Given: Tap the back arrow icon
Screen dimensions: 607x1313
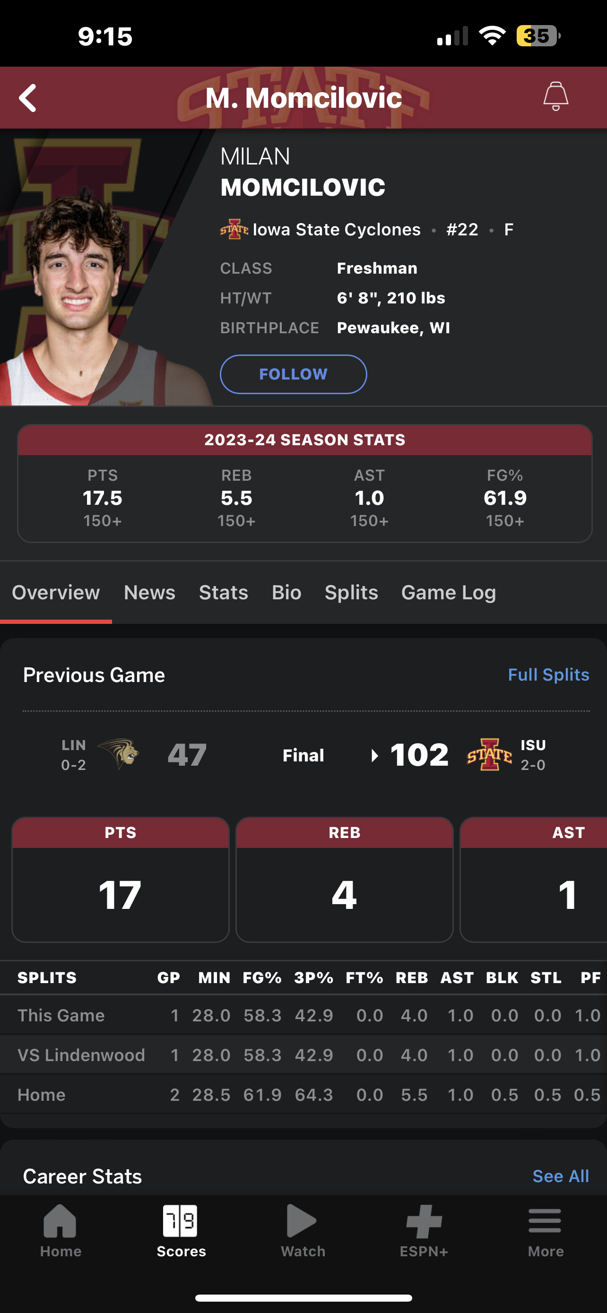Looking at the screenshot, I should 28,97.
